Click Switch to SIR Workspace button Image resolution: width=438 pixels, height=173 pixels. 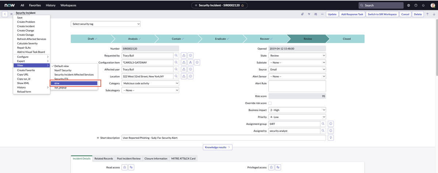pos(382,14)
